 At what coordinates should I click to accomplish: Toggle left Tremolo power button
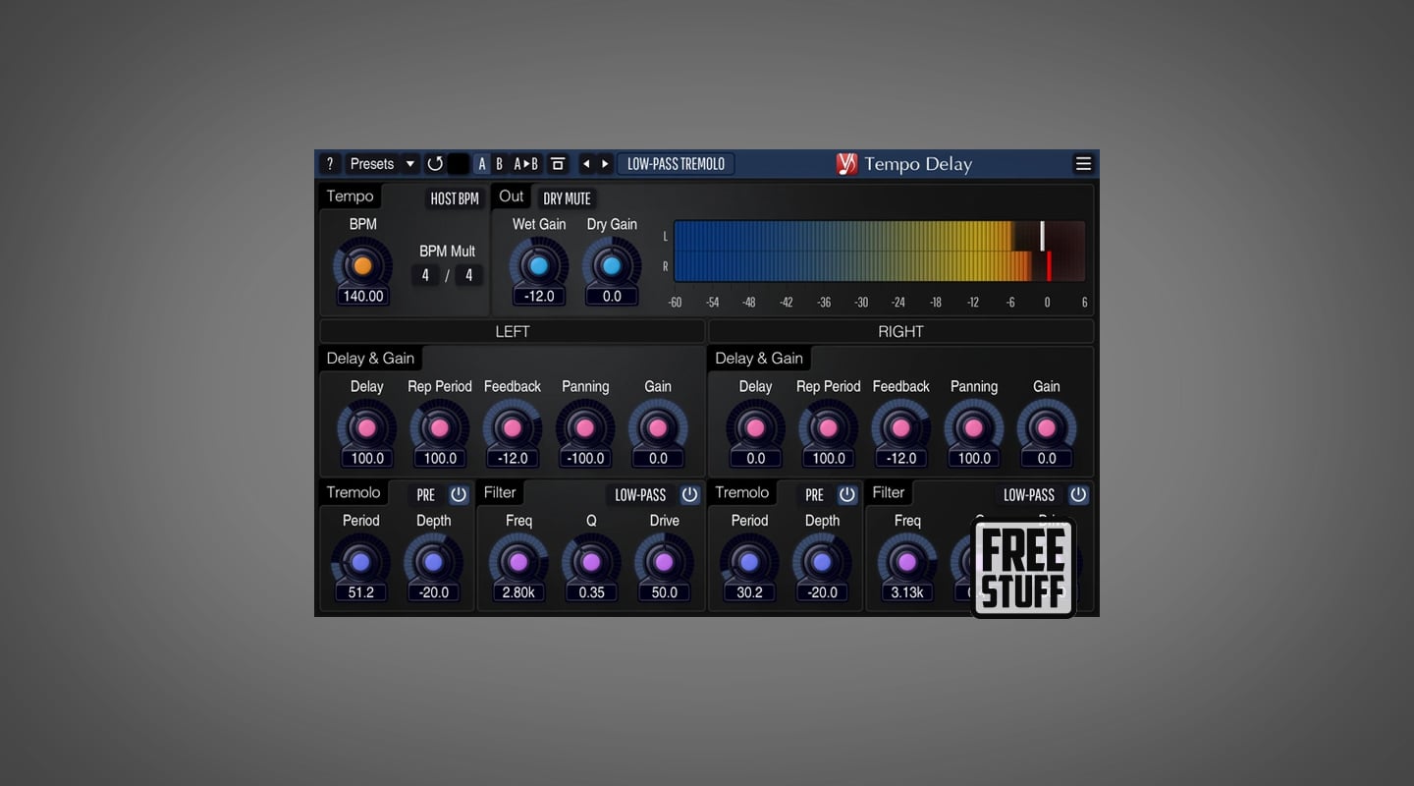(459, 494)
